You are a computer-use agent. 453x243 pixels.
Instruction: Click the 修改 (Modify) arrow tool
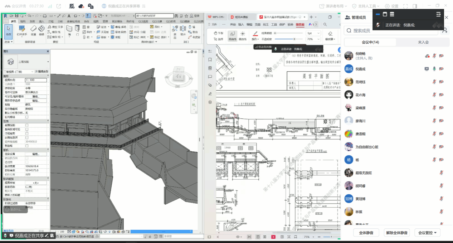tap(8, 29)
